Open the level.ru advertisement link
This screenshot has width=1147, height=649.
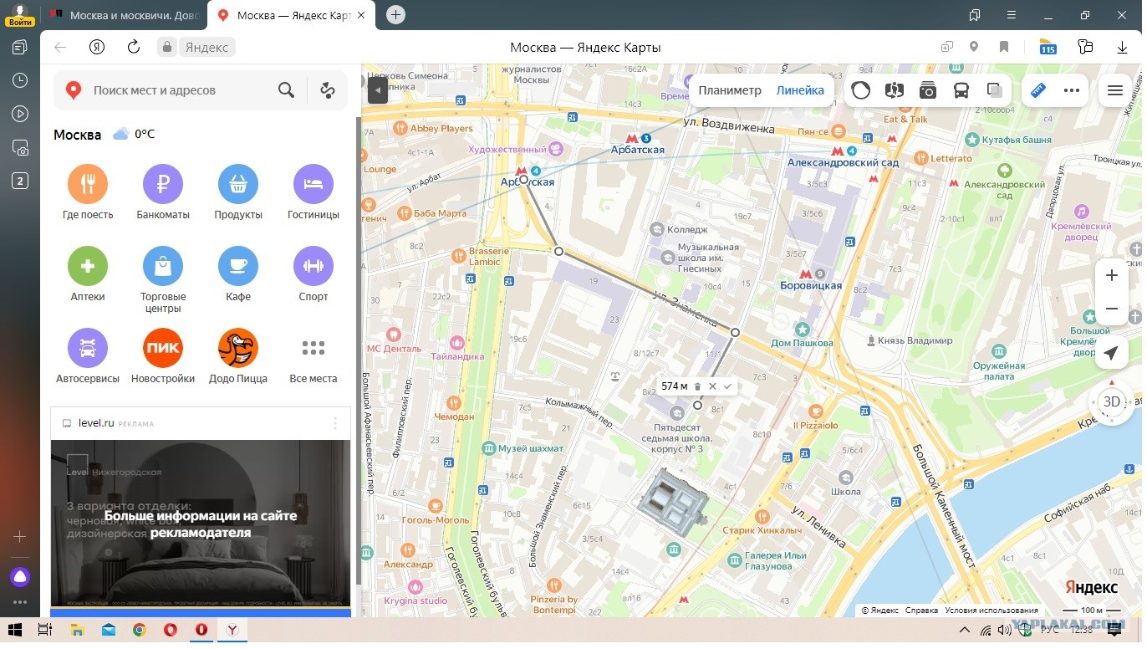(x=96, y=423)
